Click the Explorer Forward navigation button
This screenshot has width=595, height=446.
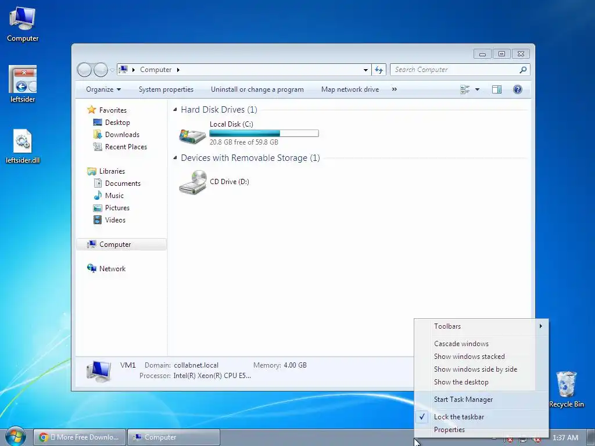click(x=101, y=70)
